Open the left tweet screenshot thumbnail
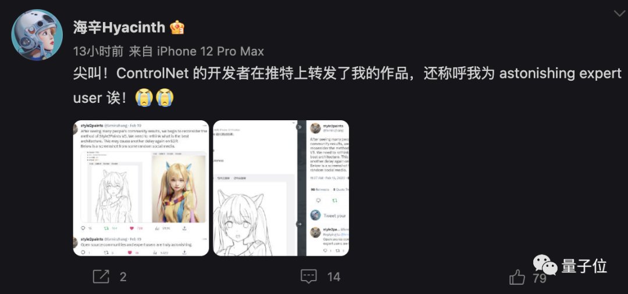This screenshot has width=628, height=294. pyautogui.click(x=141, y=188)
